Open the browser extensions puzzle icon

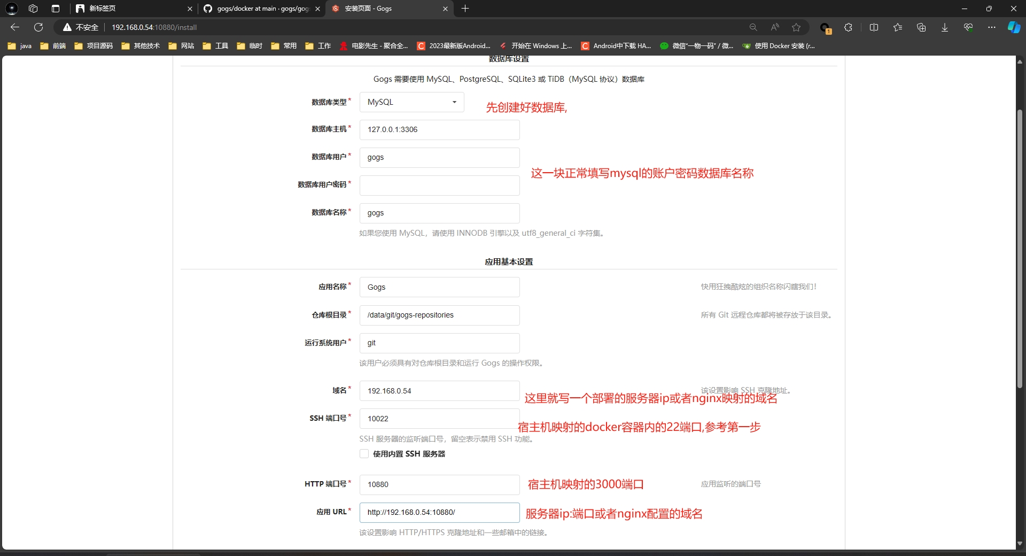[848, 27]
